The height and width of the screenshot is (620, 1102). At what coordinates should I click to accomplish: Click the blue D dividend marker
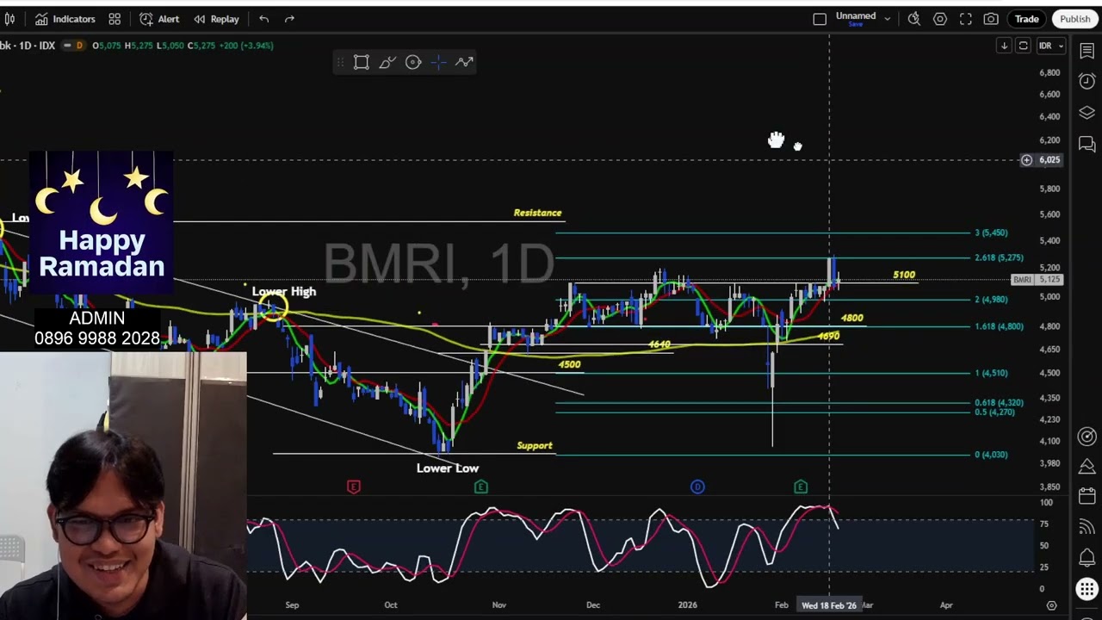coord(697,487)
